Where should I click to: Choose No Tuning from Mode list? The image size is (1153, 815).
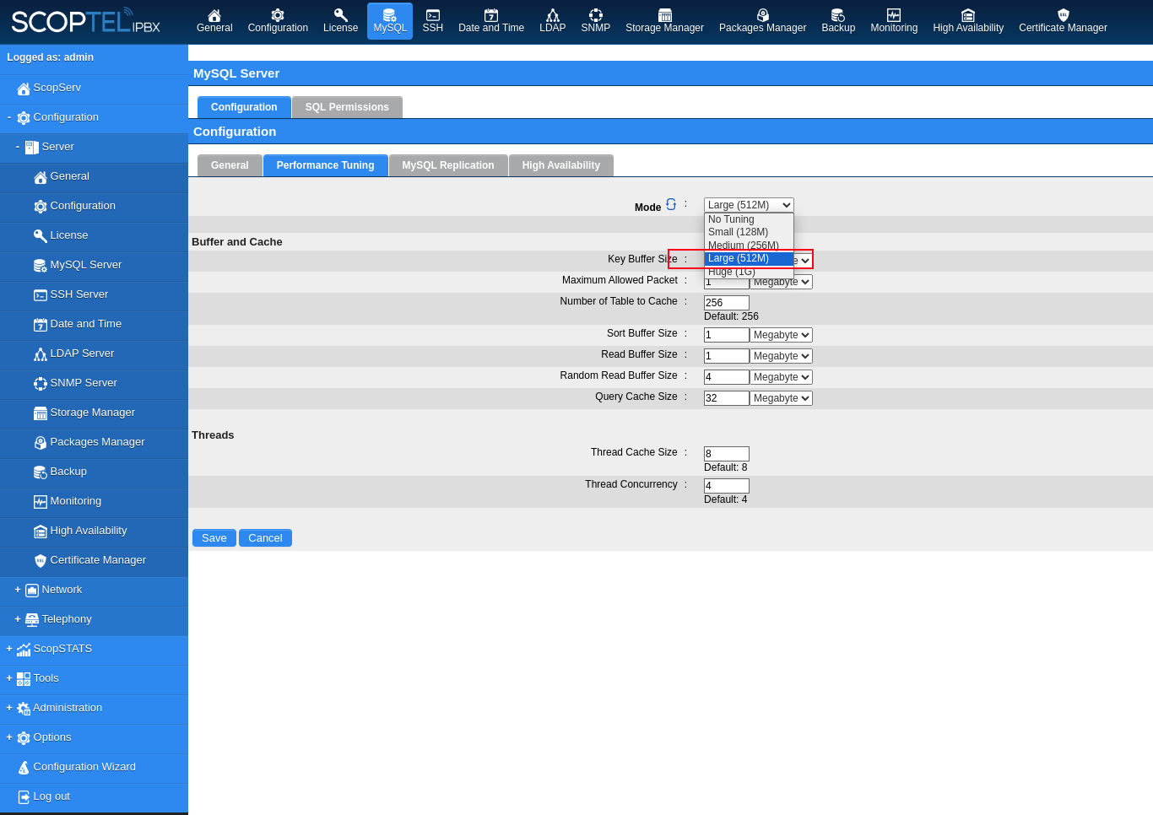[x=749, y=219]
